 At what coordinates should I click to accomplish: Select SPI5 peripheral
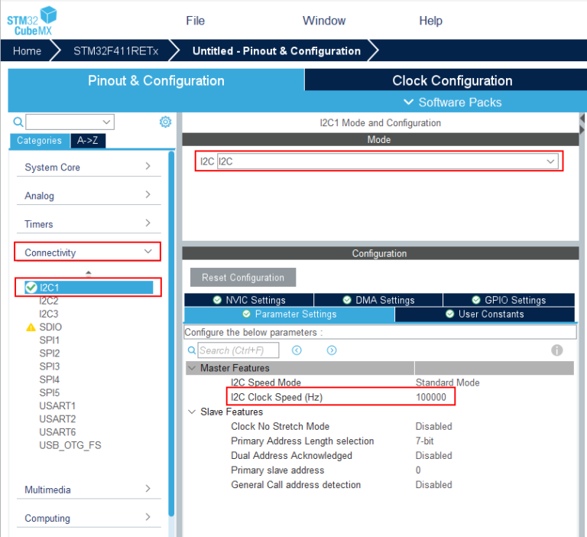(50, 392)
